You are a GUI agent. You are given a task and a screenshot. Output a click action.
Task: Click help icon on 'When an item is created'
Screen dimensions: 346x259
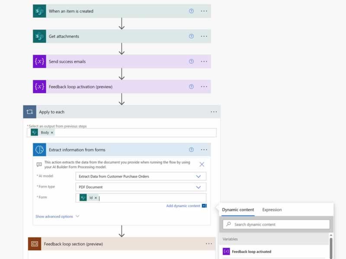(191, 11)
